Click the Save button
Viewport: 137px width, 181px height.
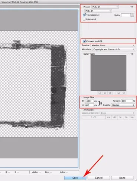75,178
